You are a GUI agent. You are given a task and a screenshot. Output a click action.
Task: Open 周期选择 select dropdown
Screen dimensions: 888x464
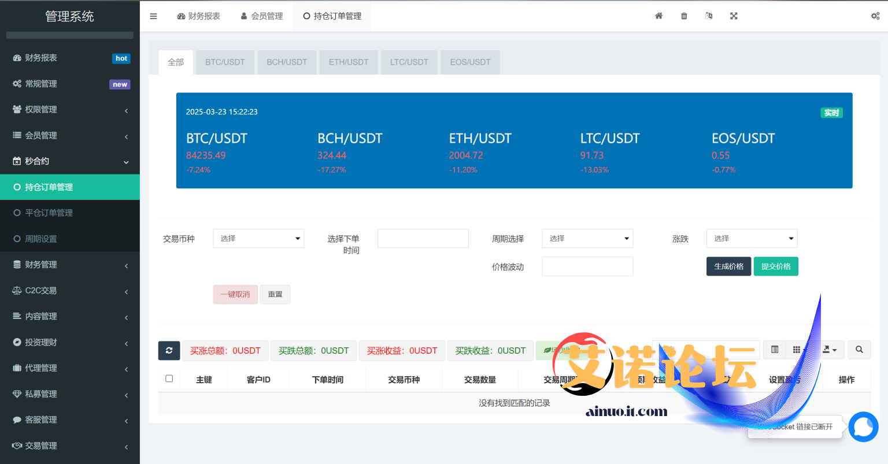coord(587,239)
